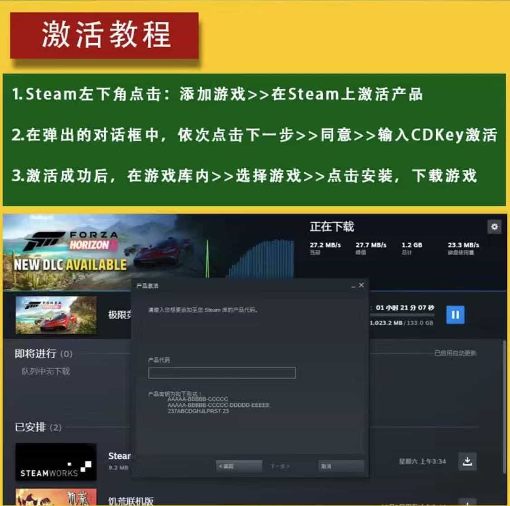Close the 产品激活 dialog
The height and width of the screenshot is (506, 510).
click(361, 285)
